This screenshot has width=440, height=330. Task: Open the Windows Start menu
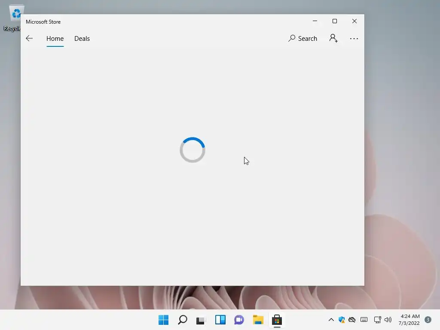click(x=164, y=320)
